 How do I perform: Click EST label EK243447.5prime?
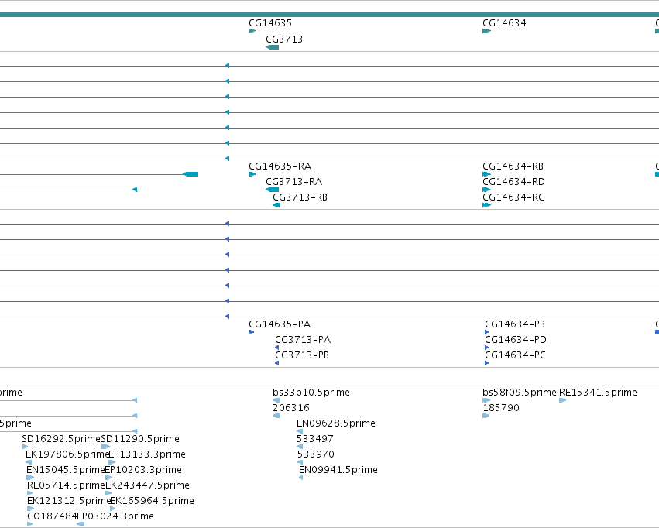[147, 485]
